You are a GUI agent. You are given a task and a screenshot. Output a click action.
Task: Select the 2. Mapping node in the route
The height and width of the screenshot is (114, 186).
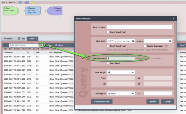[33, 11]
